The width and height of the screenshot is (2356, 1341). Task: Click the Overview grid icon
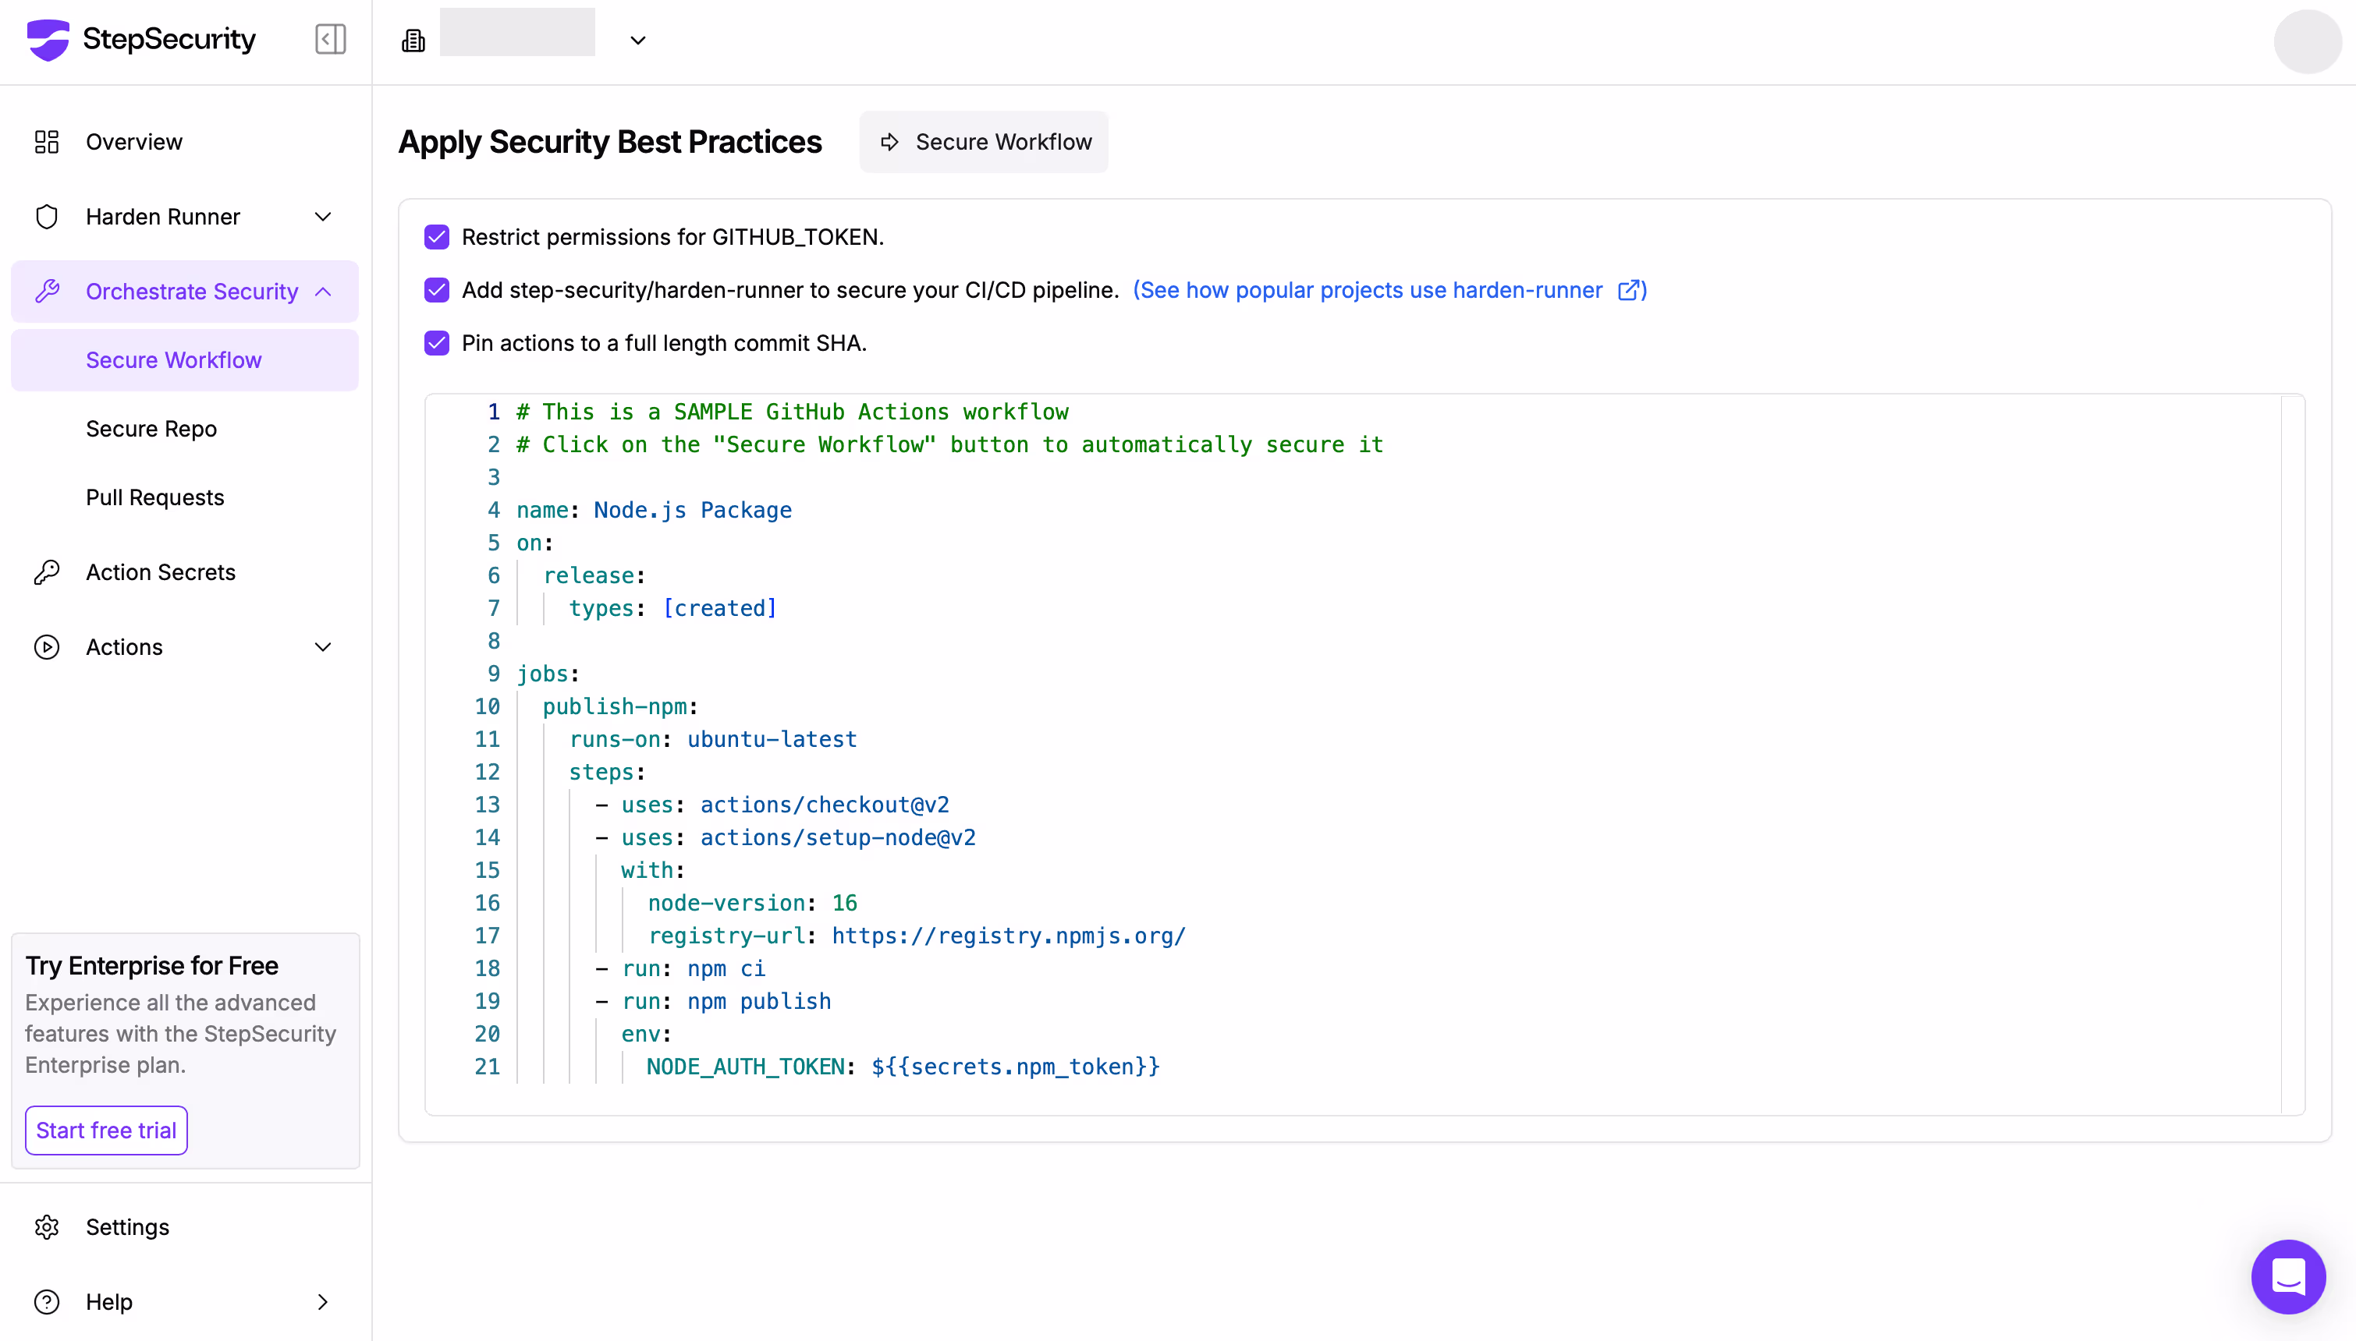[47, 142]
